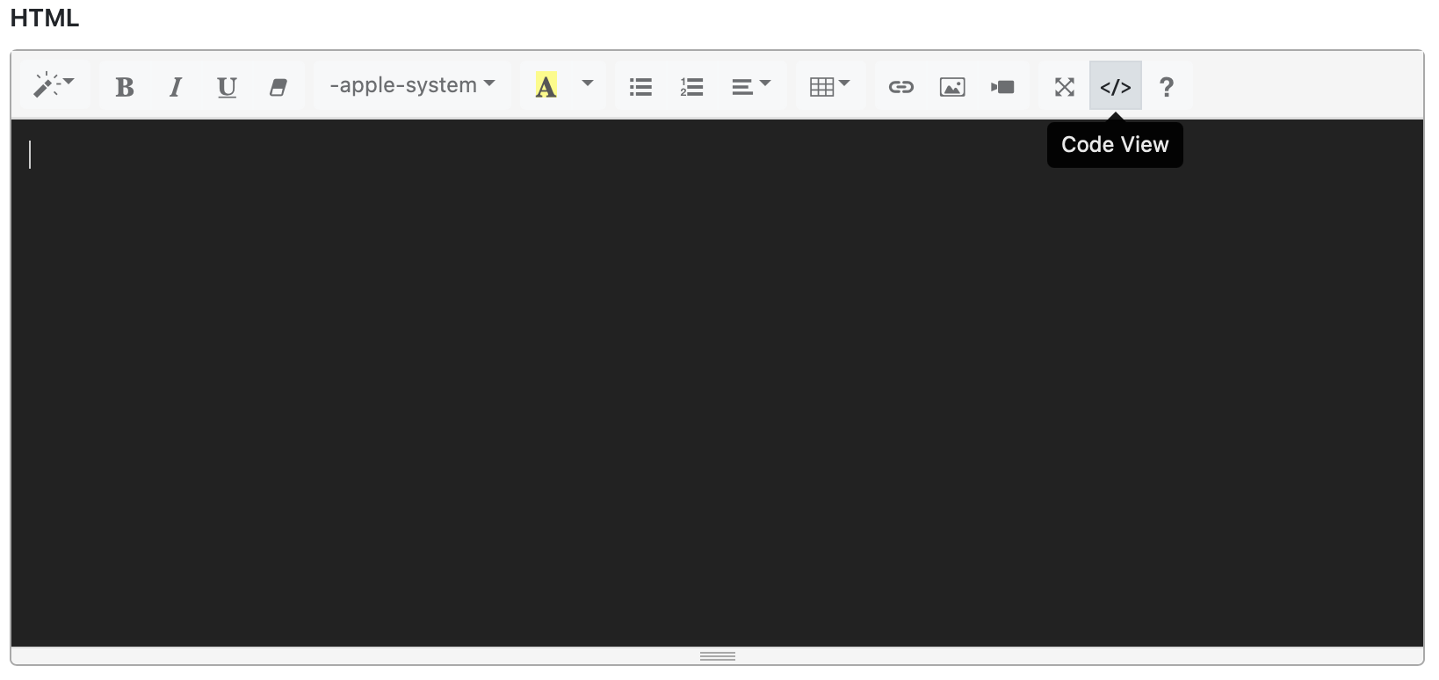
Task: Expand the font color palette arrow
Action: tap(588, 85)
